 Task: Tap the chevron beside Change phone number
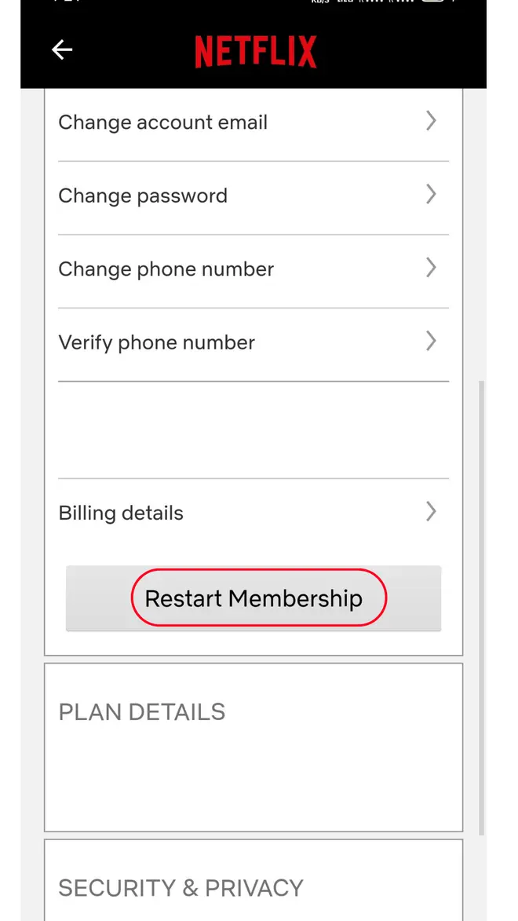coord(430,268)
